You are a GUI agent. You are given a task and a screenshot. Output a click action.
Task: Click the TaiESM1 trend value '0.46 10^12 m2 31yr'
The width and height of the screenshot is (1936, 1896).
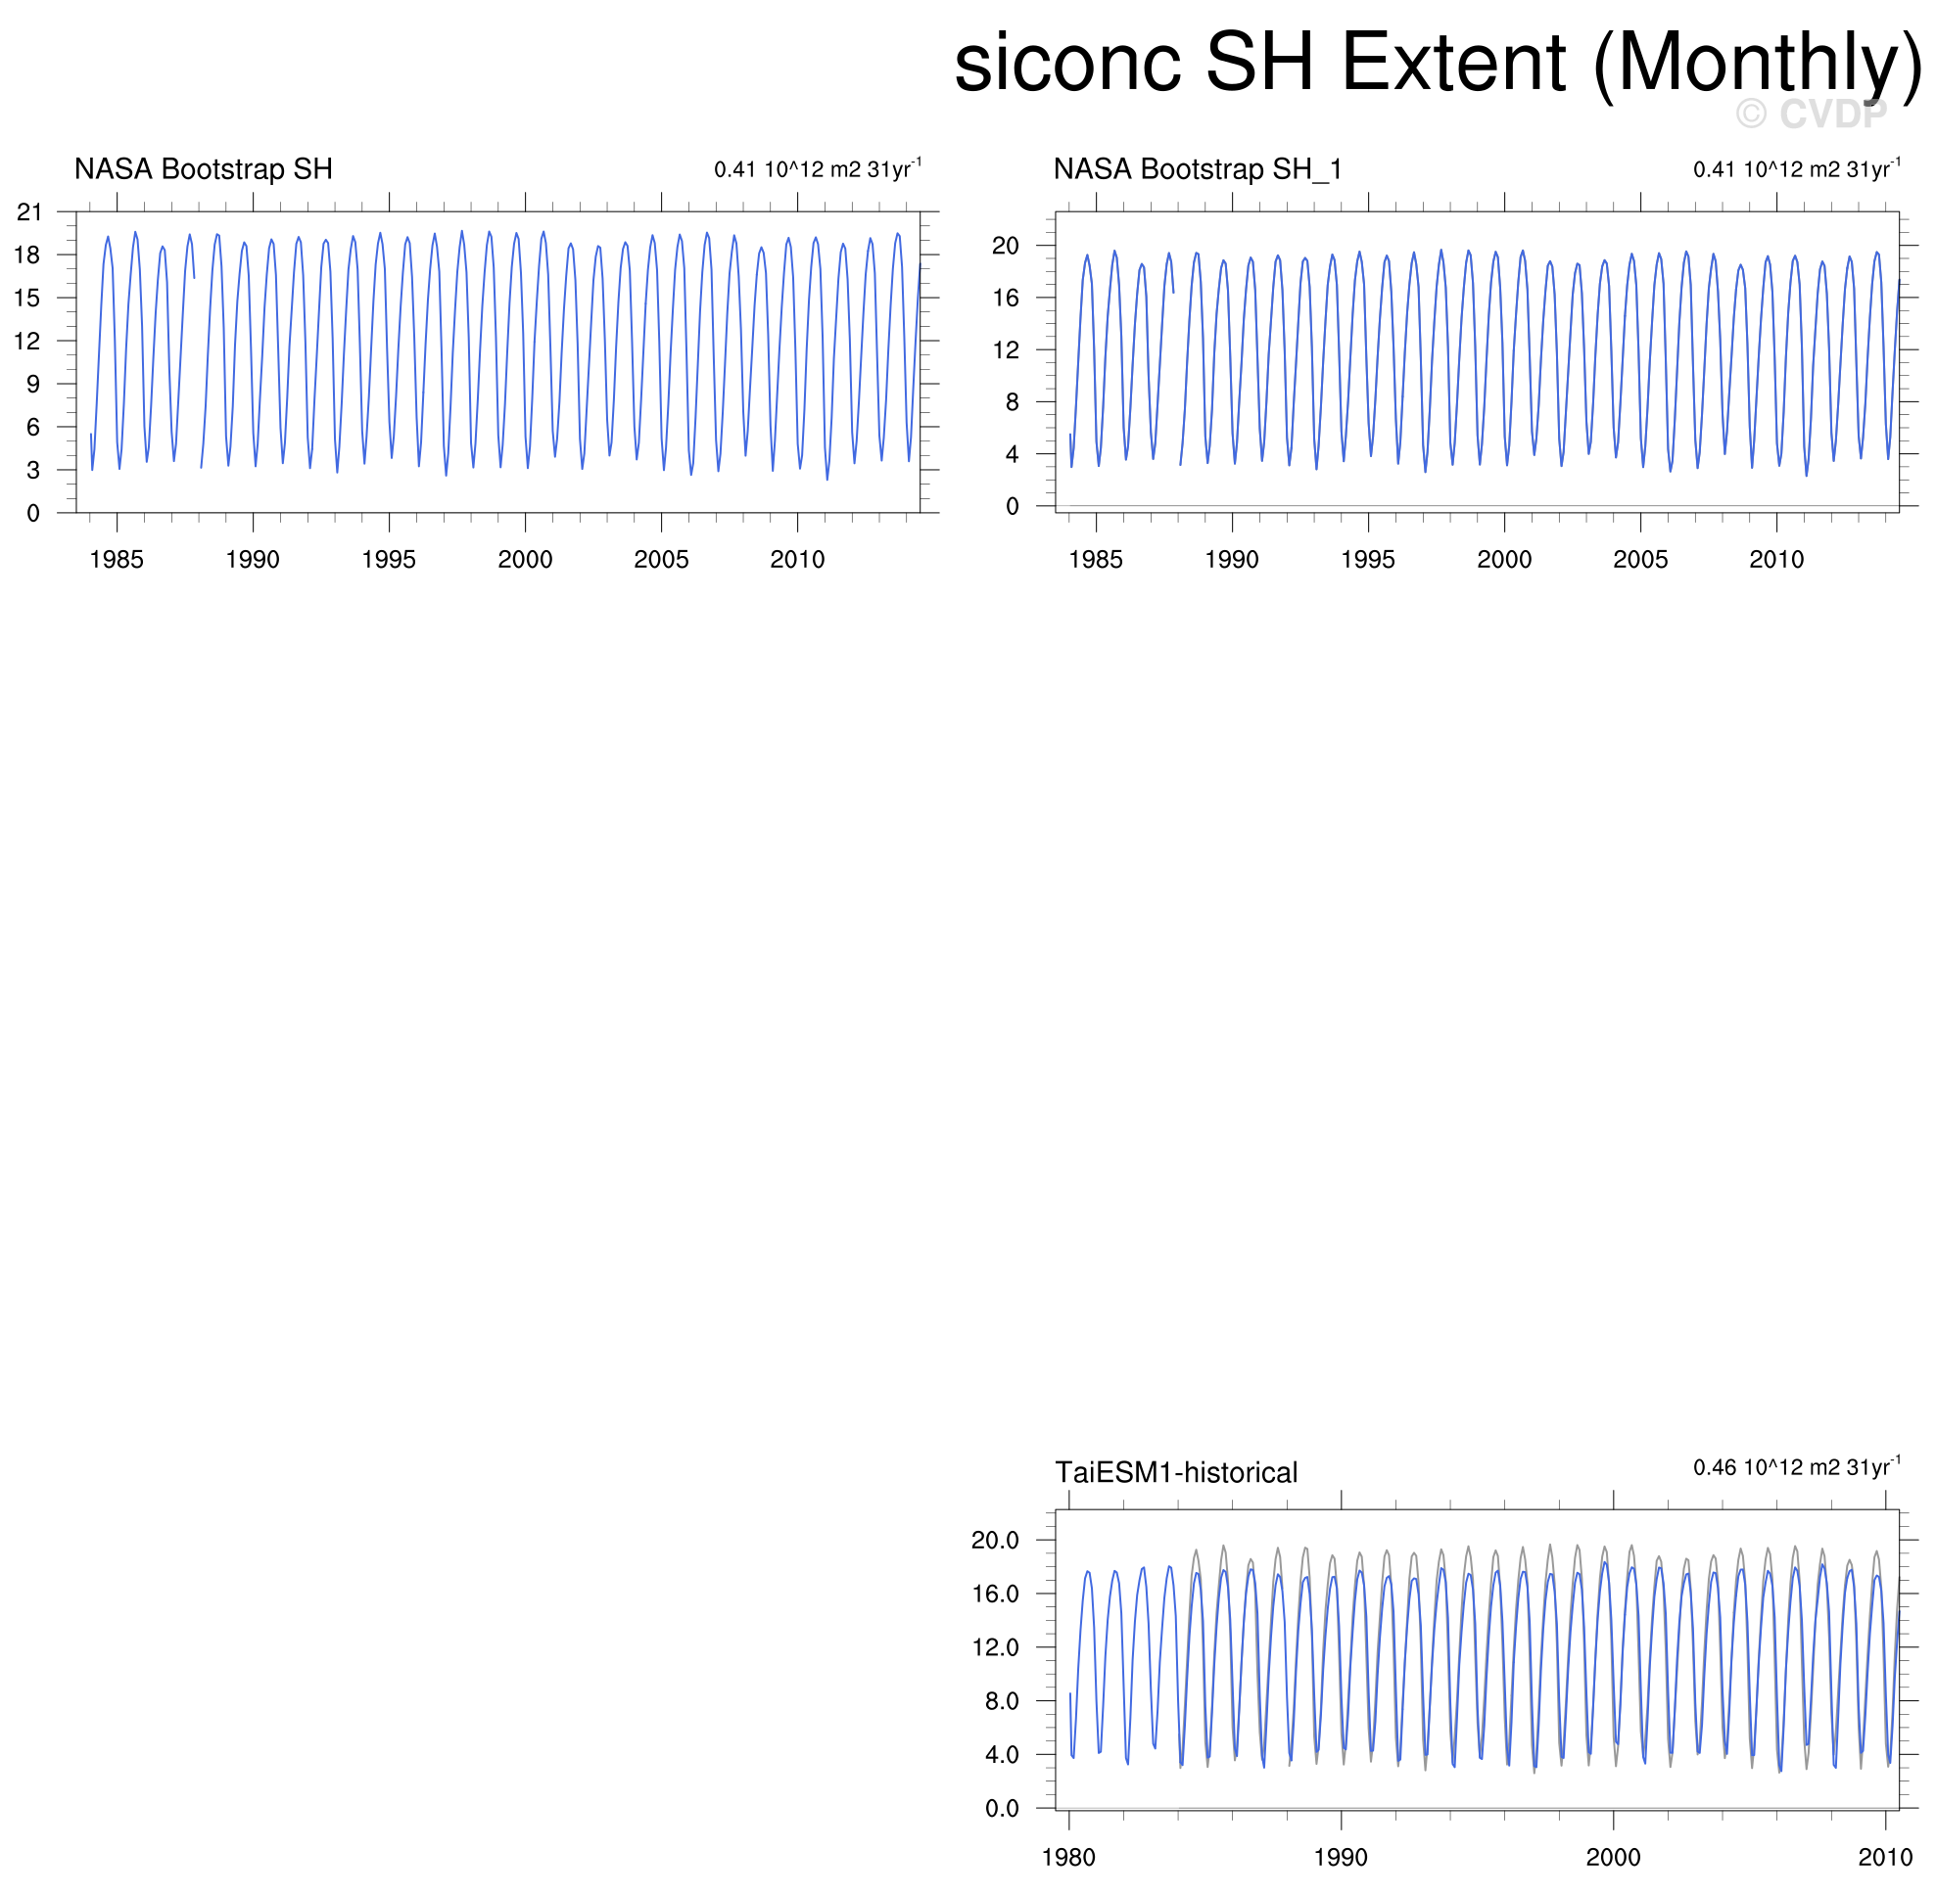tap(1796, 1468)
